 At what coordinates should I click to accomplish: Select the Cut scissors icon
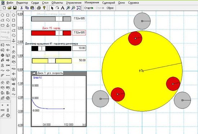pyautogui.click(x=22, y=8)
